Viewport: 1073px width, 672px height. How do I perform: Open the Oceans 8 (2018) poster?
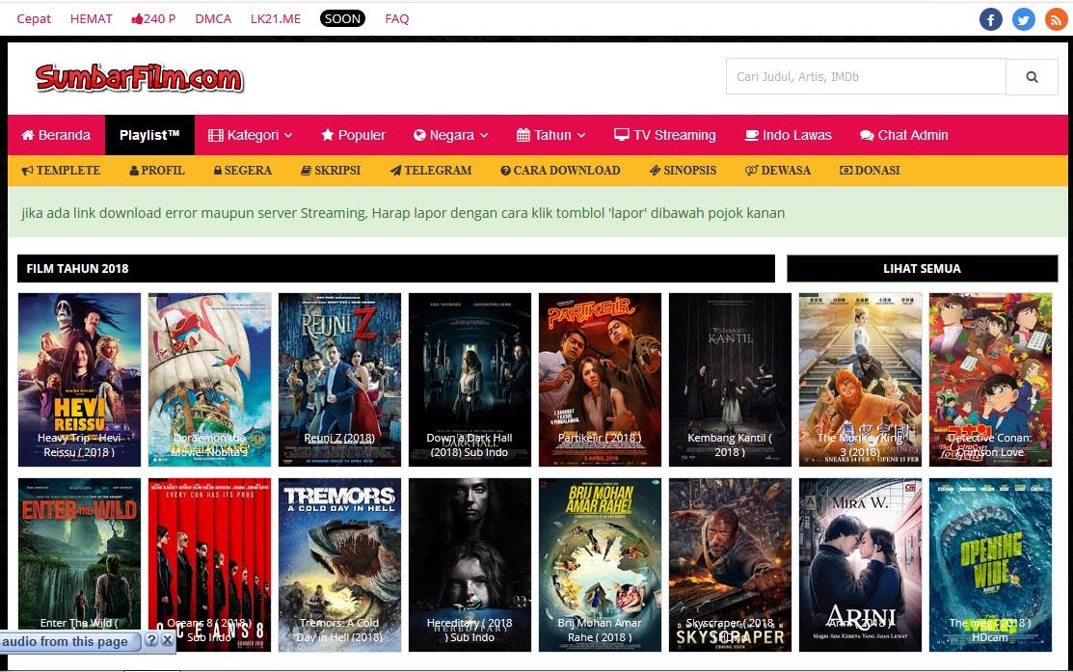209,565
